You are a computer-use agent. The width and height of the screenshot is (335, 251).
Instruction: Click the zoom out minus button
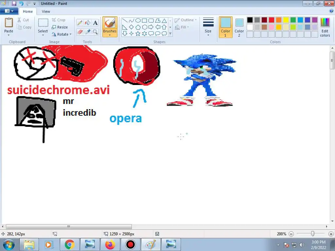point(291,234)
